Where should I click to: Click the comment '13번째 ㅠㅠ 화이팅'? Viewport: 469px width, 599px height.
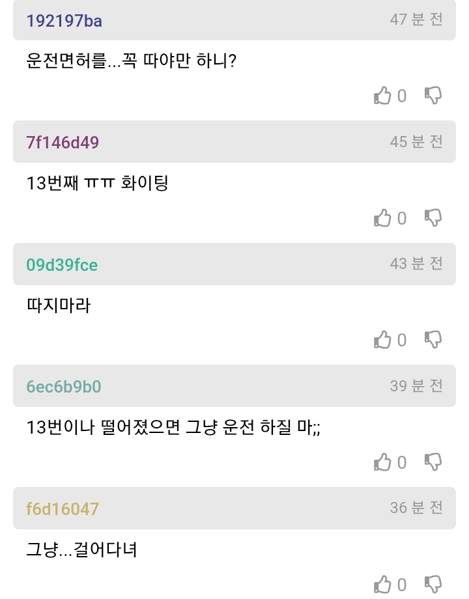click(x=98, y=183)
